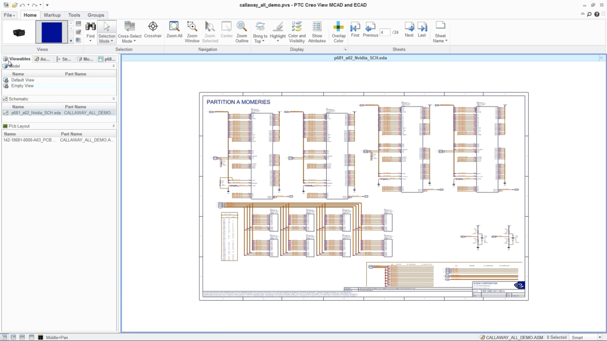Screen dimensions: 607x341
Task: Open the Cross-Select Mode dropdown
Action: pos(129,32)
